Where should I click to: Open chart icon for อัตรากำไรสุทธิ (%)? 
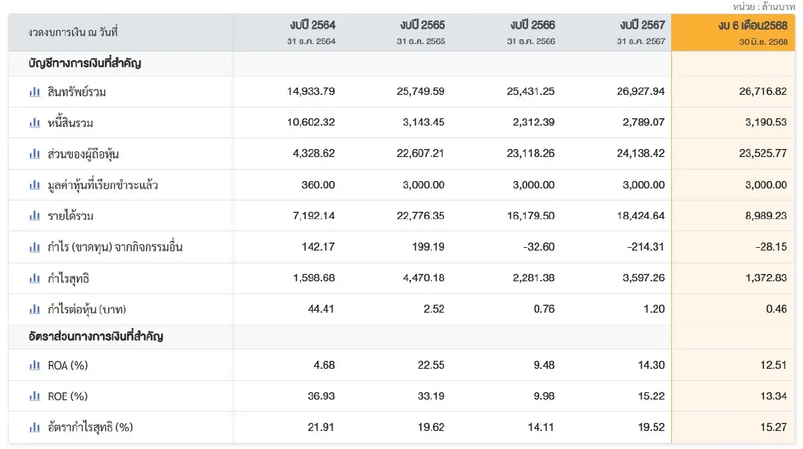coord(35,427)
